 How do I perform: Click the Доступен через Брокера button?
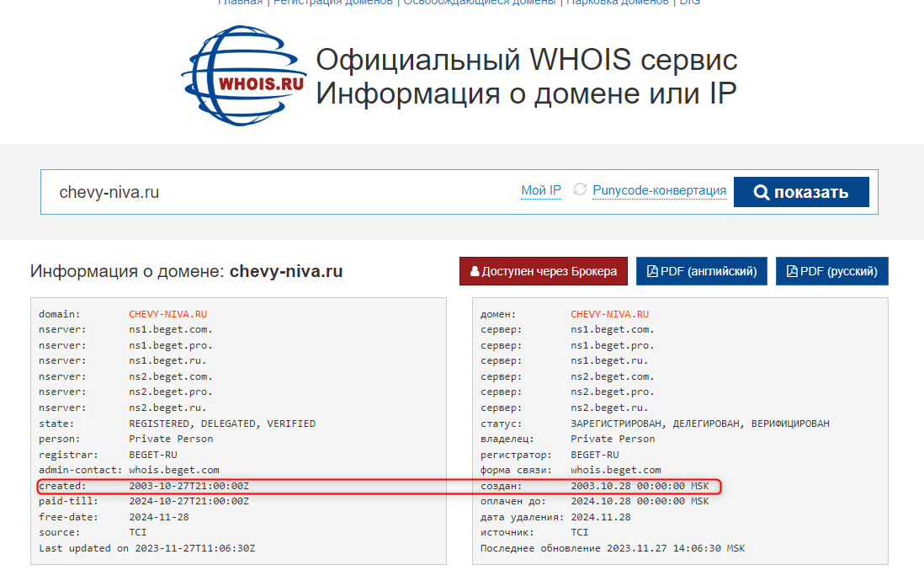tap(544, 271)
